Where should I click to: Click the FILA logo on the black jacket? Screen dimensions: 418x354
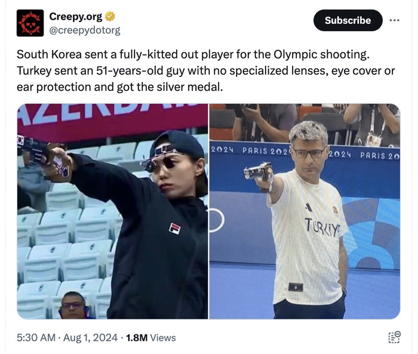click(x=174, y=229)
